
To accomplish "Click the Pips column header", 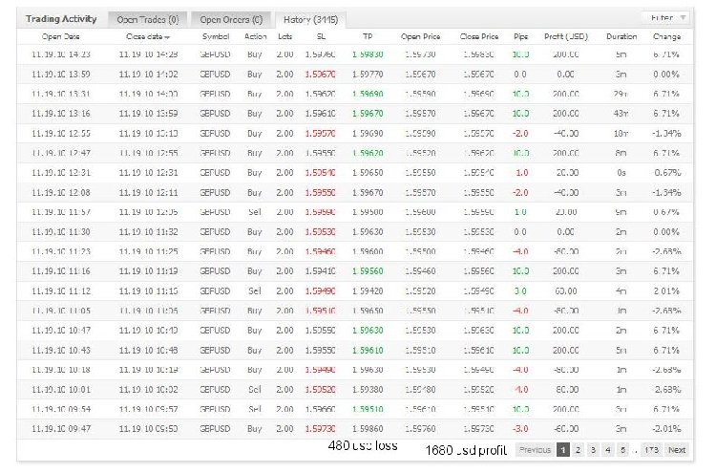I will point(520,36).
